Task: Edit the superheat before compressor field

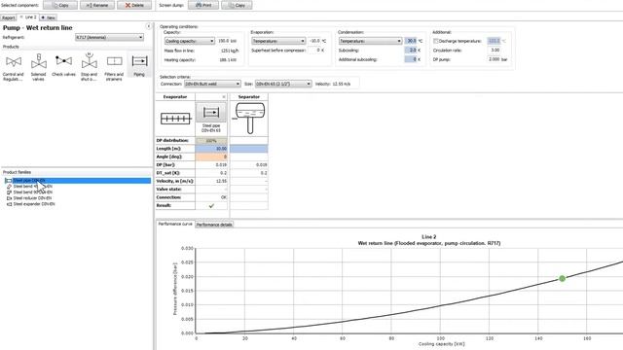Action: (315, 51)
